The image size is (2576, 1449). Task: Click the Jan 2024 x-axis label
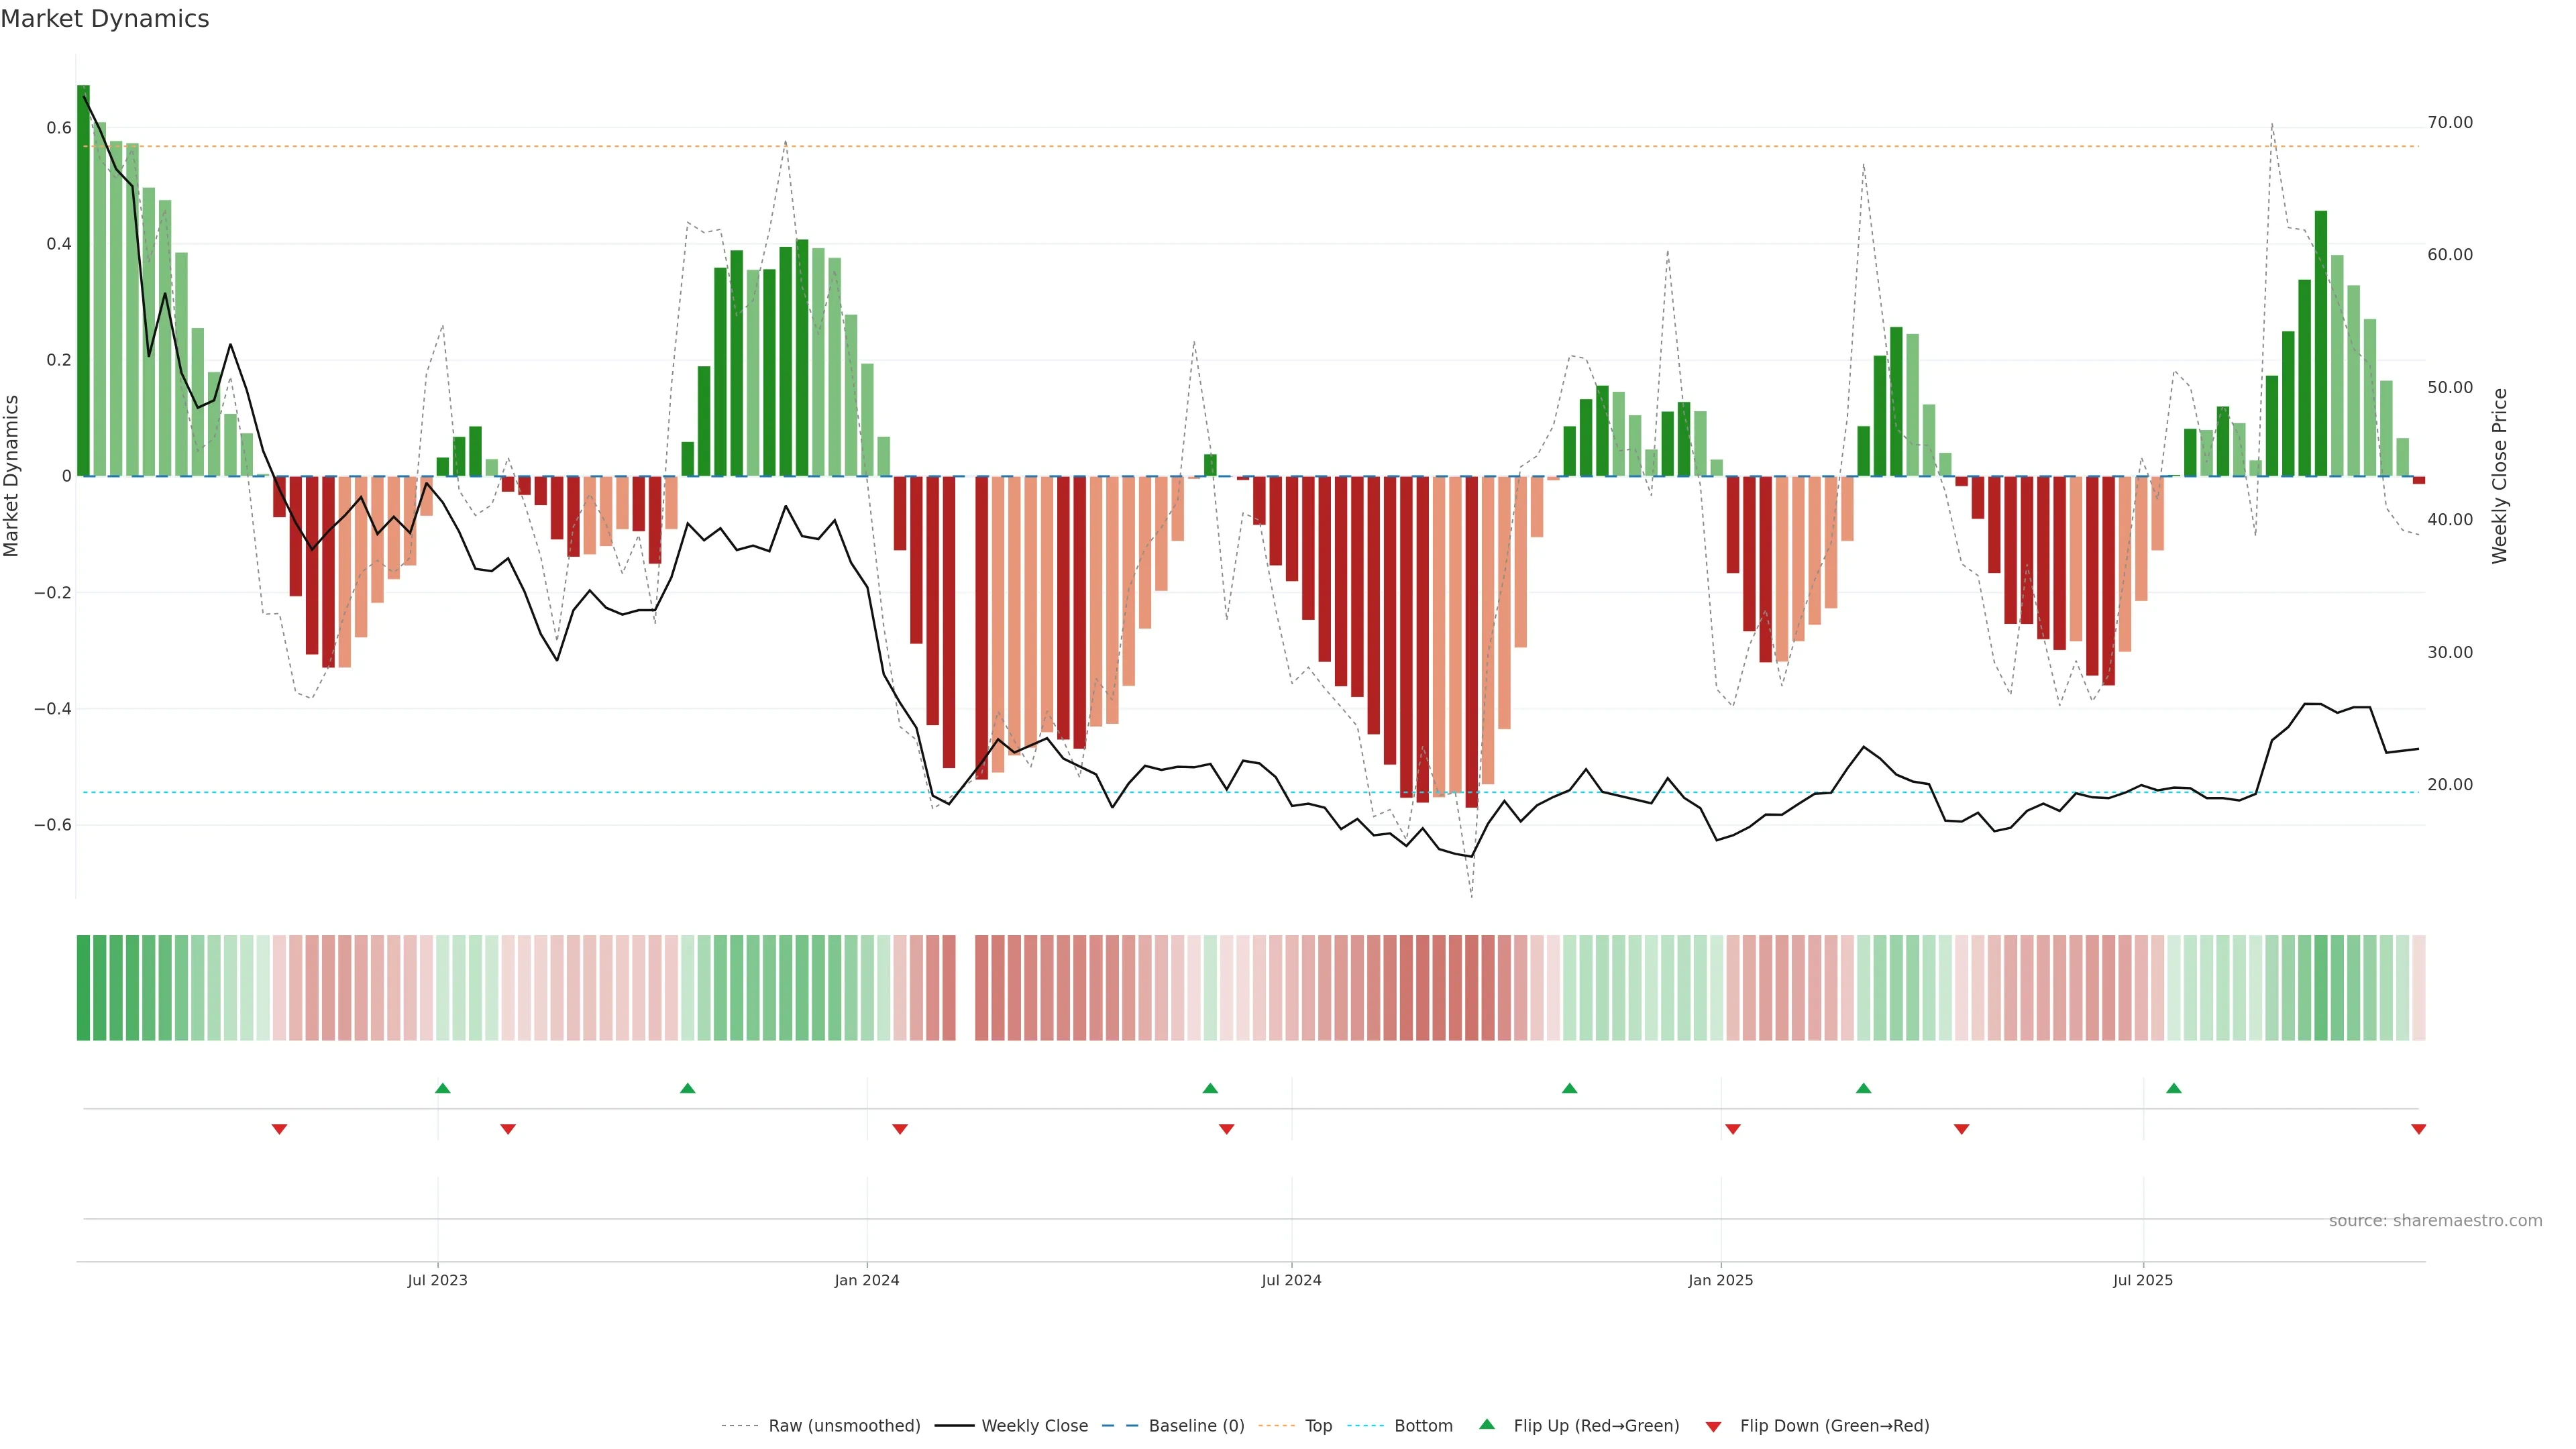coord(867,1280)
